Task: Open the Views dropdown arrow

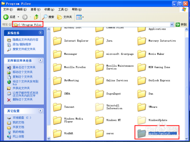Action: 83,17
